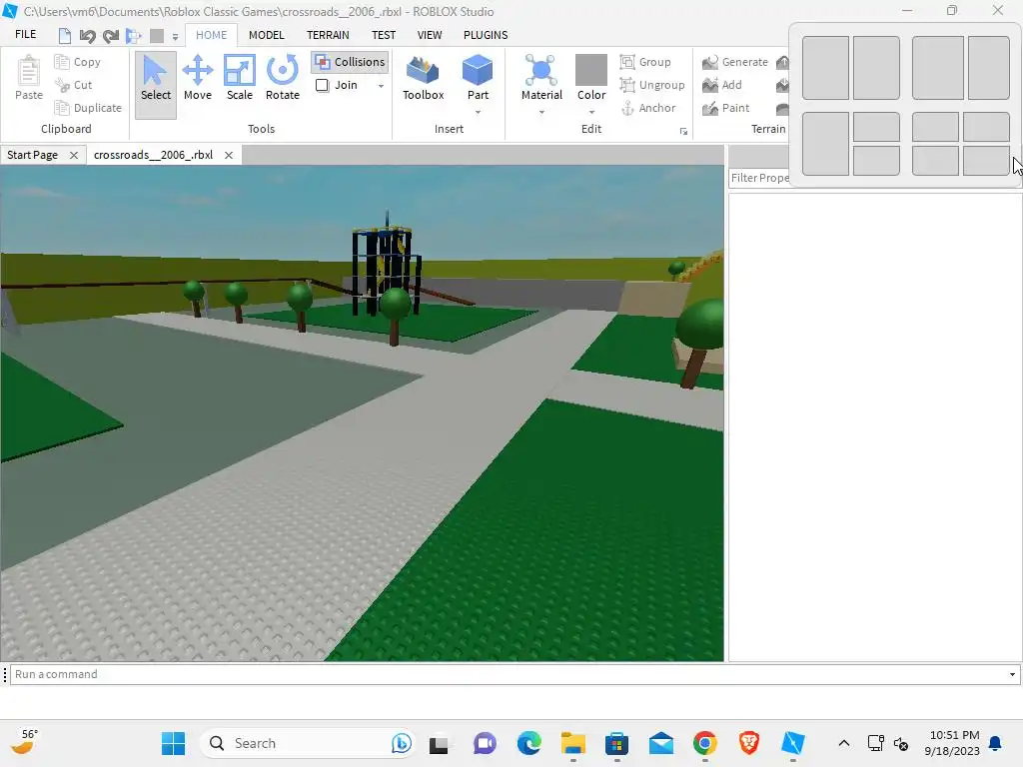Click Copy in Clipboard group
The height and width of the screenshot is (767, 1023).
click(78, 62)
